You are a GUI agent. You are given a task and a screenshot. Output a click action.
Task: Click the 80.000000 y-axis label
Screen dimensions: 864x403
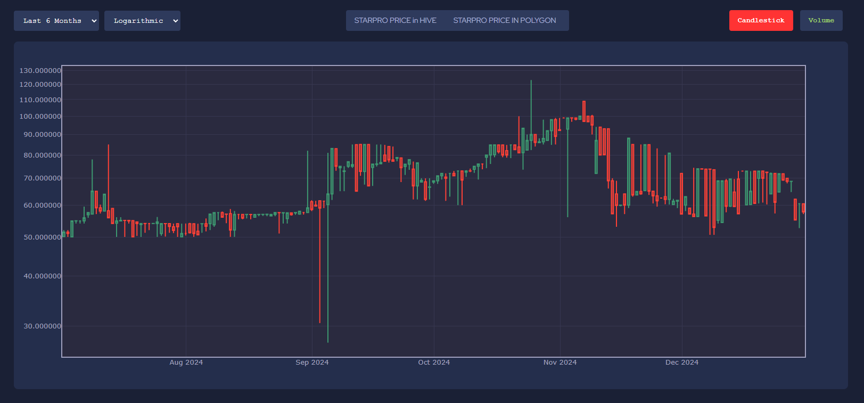pos(43,155)
